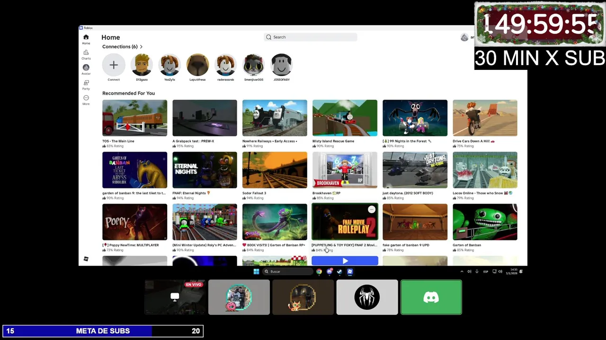Open Chrome from the taskbar
Viewport: 606px width, 340px height.
[319, 272]
